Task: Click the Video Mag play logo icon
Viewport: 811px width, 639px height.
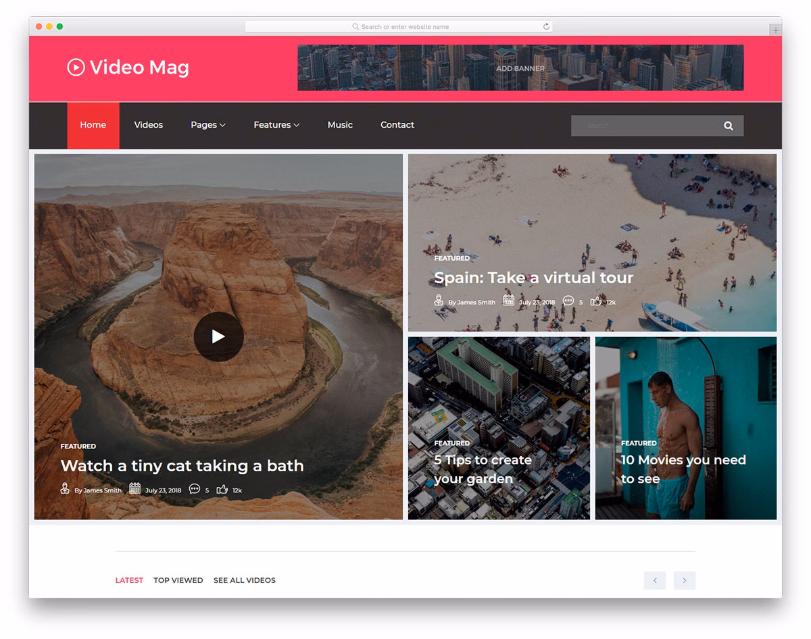Action: pyautogui.click(x=76, y=68)
